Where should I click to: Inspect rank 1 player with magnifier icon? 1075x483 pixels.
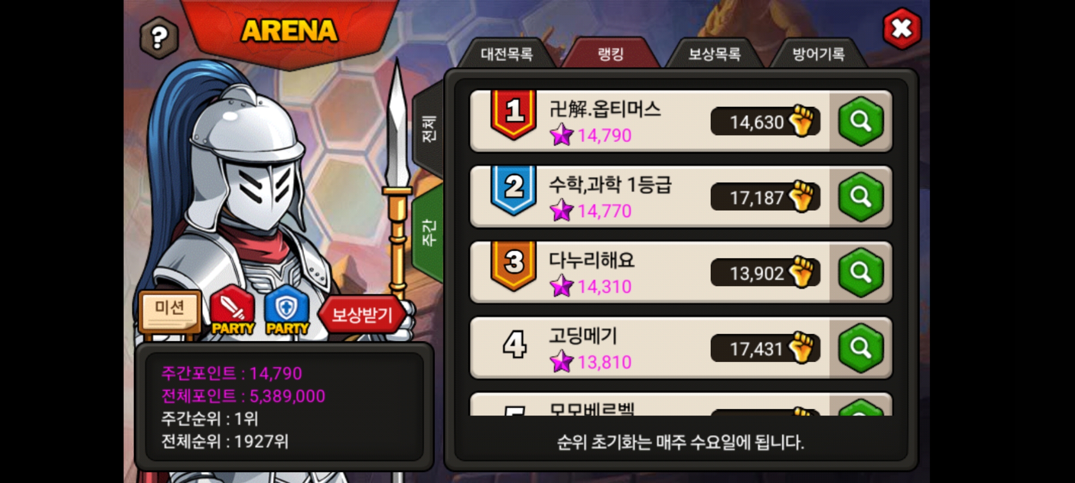point(860,121)
